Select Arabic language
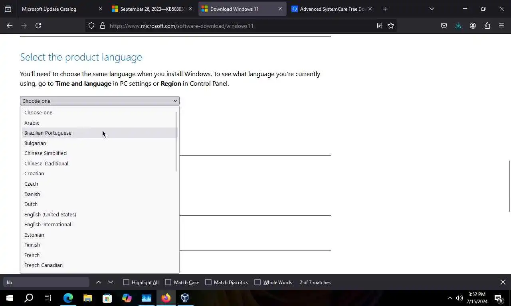511x306 pixels. pyautogui.click(x=99, y=123)
